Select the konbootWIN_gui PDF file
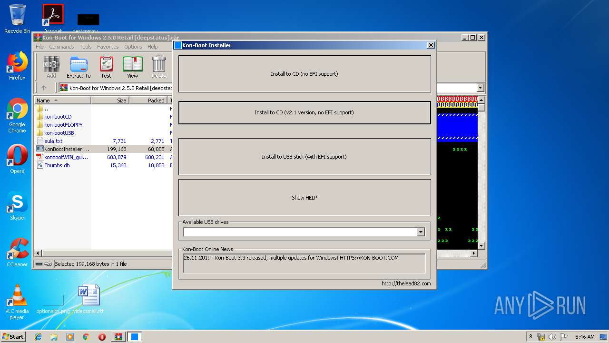Viewport: 609px width, 343px height. click(x=66, y=157)
